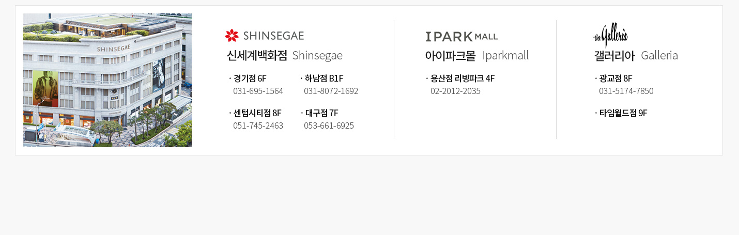Choose the 용산점 리빙파크 4F entry
This screenshot has width=739, height=235.
tap(460, 79)
